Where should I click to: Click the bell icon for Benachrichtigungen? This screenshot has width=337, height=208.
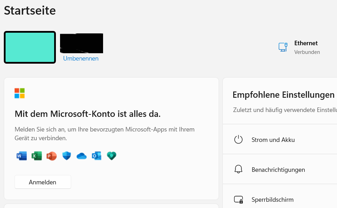click(x=238, y=169)
